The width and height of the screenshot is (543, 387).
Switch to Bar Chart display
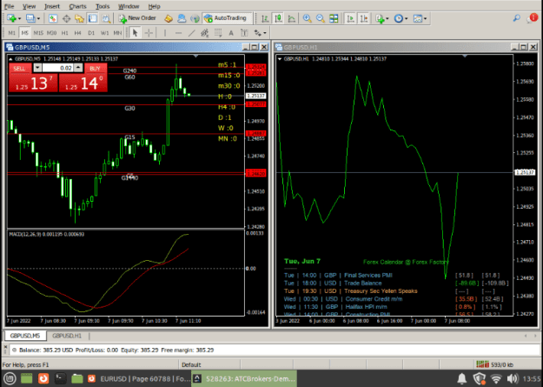[x=265, y=18]
